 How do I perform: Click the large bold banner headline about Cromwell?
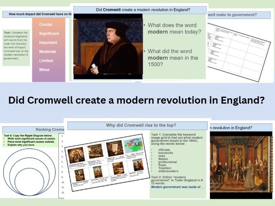point(136,100)
